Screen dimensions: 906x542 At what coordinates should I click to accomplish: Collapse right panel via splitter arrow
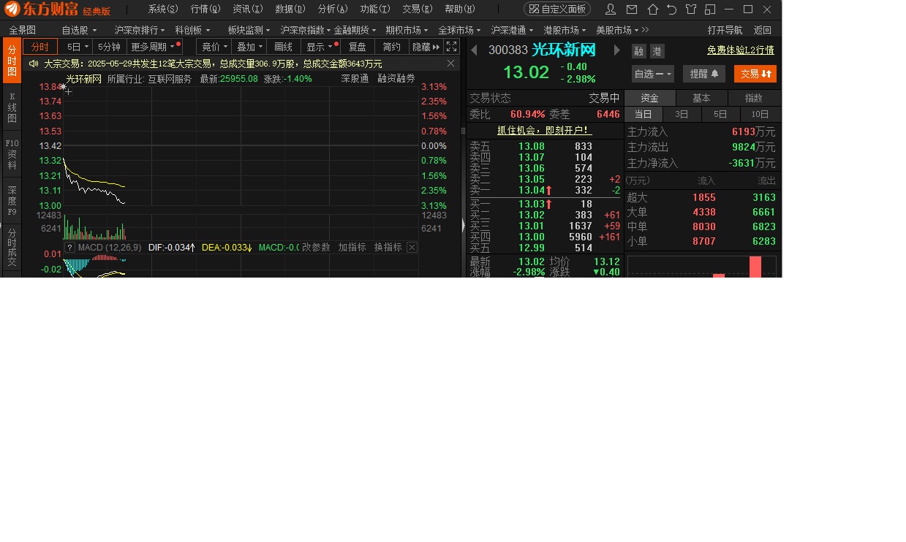coord(464,225)
